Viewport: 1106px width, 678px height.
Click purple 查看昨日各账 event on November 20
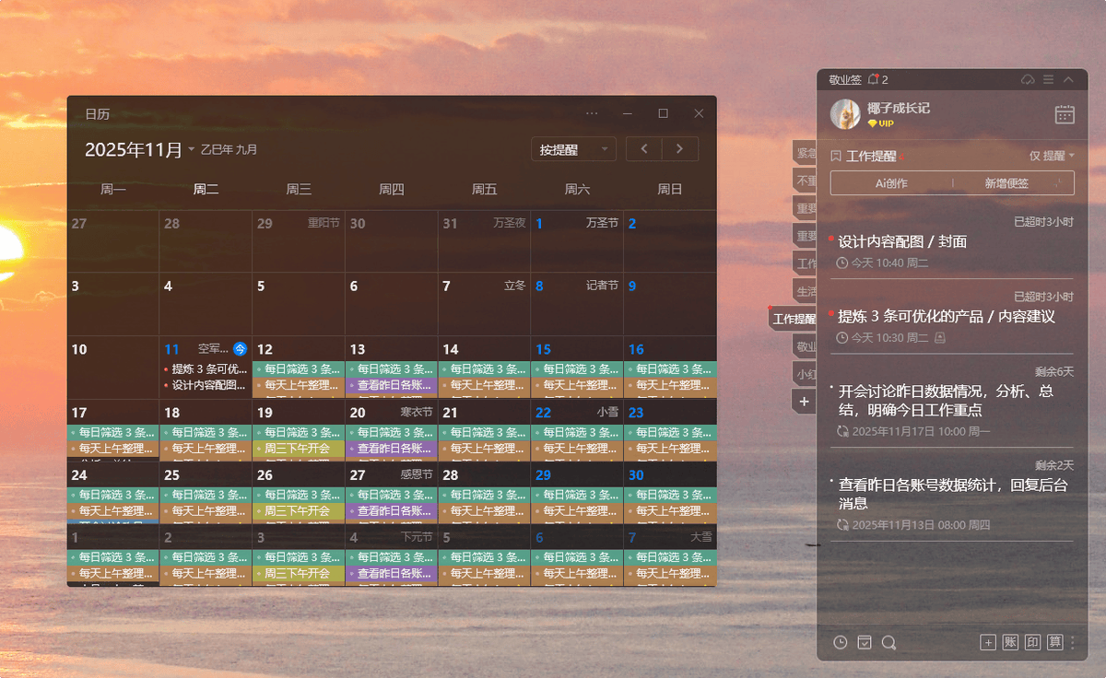(392, 449)
